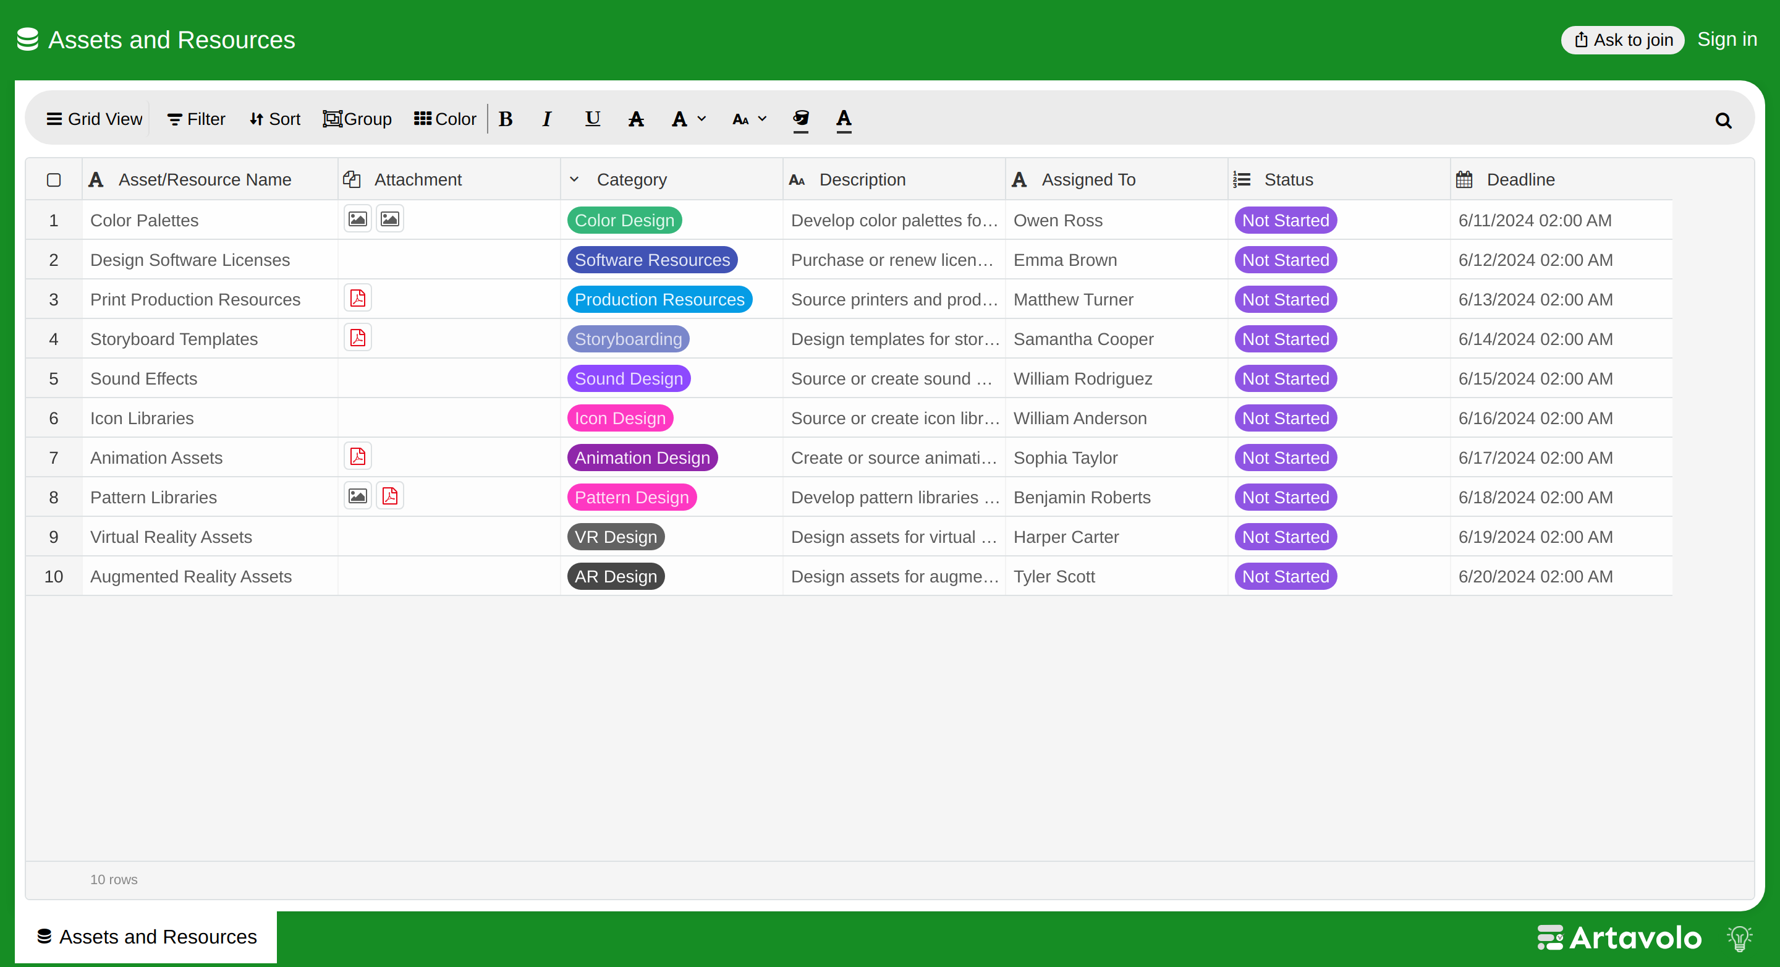Click the Category column dropdown chevron
Screen dimensions: 1780x967
pos(574,179)
